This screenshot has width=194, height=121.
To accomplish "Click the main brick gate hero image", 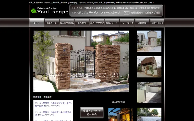I will (81, 61).
